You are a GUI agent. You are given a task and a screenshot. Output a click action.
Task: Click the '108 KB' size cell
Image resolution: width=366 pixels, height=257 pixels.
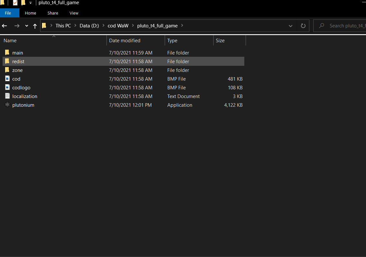tap(235, 88)
